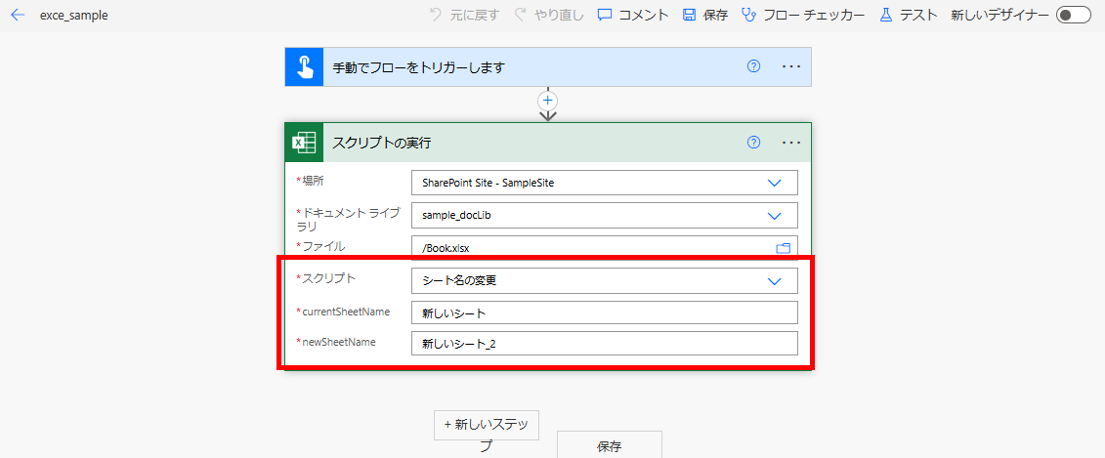Open help for スクリプトの実行 action
This screenshot has height=458, width=1105.
(x=753, y=143)
